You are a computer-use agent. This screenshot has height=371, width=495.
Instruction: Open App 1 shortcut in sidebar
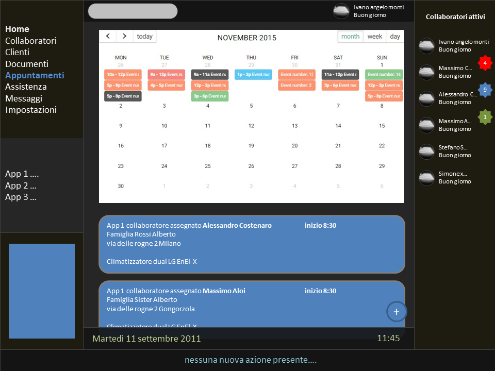pos(22,174)
